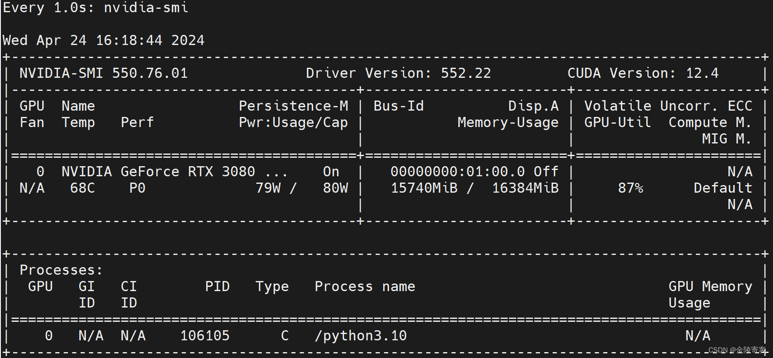Click the Disp.A value 'Off'
This screenshot has width=773, height=358.
(546, 172)
